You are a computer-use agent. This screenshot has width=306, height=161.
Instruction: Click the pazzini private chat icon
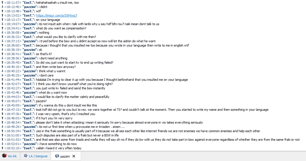[57, 156]
